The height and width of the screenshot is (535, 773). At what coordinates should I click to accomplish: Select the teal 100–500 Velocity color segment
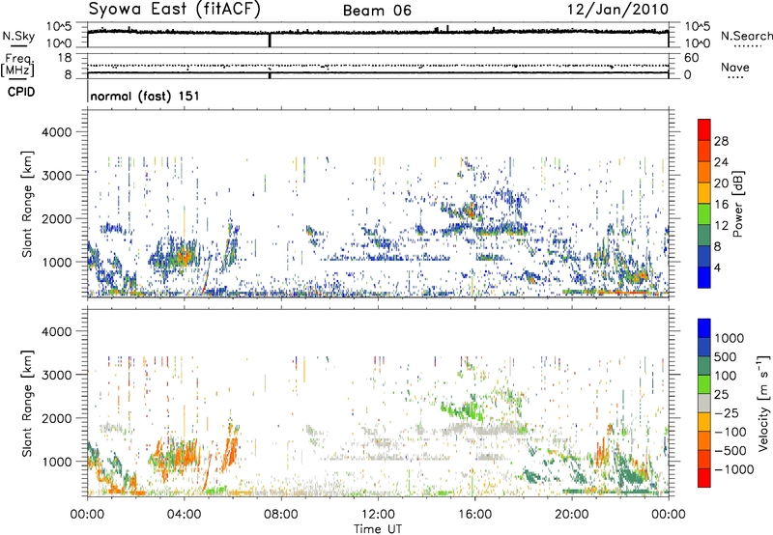tap(704, 366)
